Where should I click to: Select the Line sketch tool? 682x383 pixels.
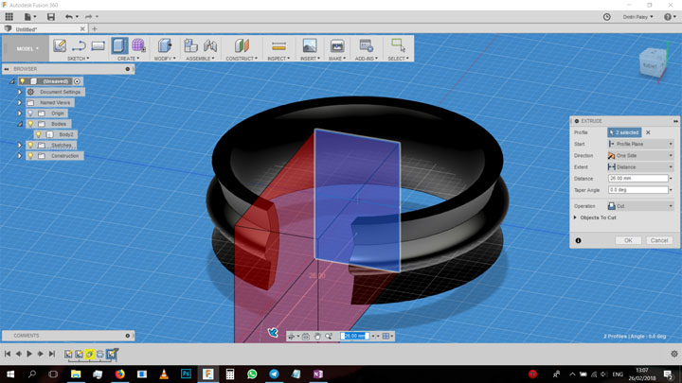coord(79,45)
